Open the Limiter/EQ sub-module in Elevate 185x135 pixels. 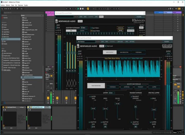[127, 87]
